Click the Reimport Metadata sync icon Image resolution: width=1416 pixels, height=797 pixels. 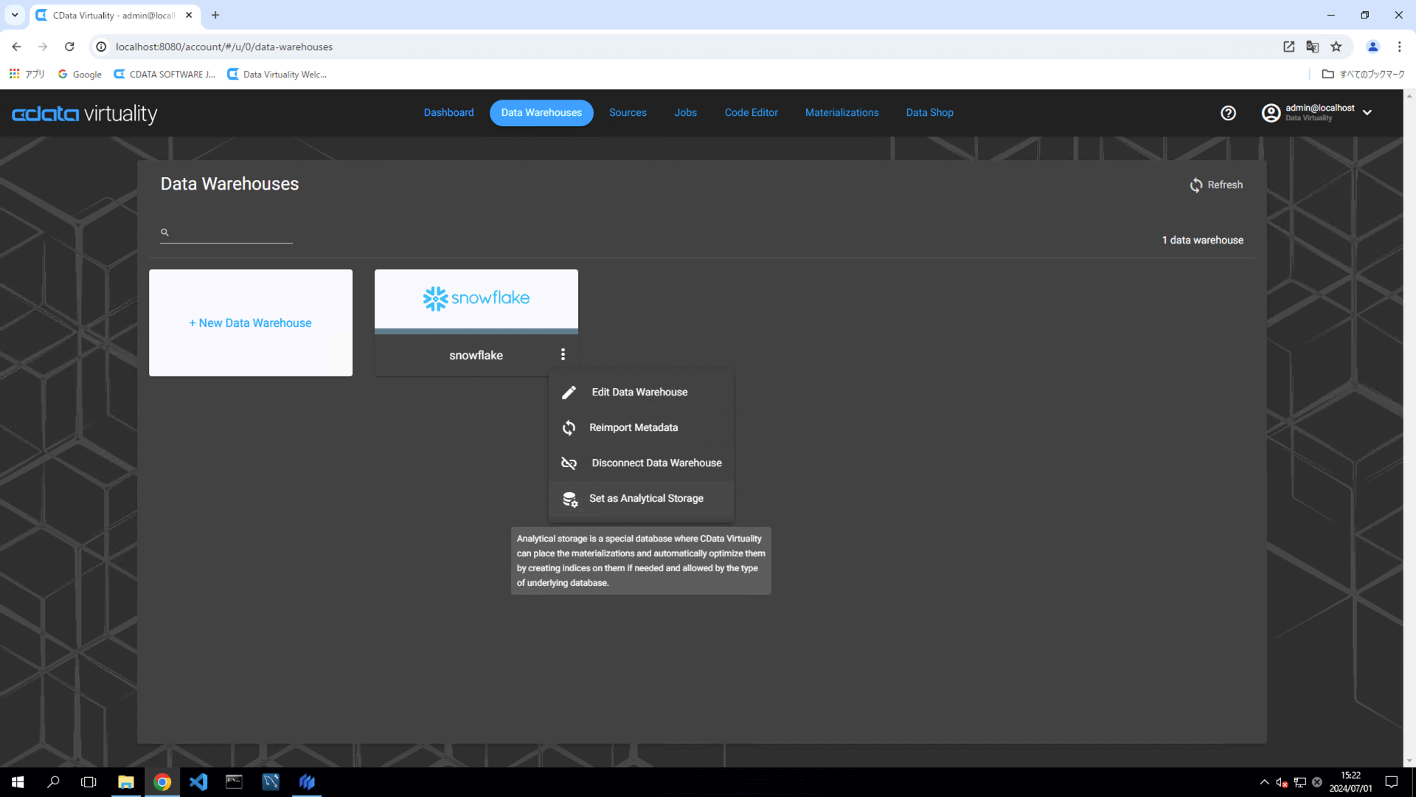[569, 428]
